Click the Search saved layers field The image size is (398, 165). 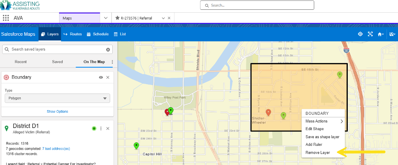point(57,49)
